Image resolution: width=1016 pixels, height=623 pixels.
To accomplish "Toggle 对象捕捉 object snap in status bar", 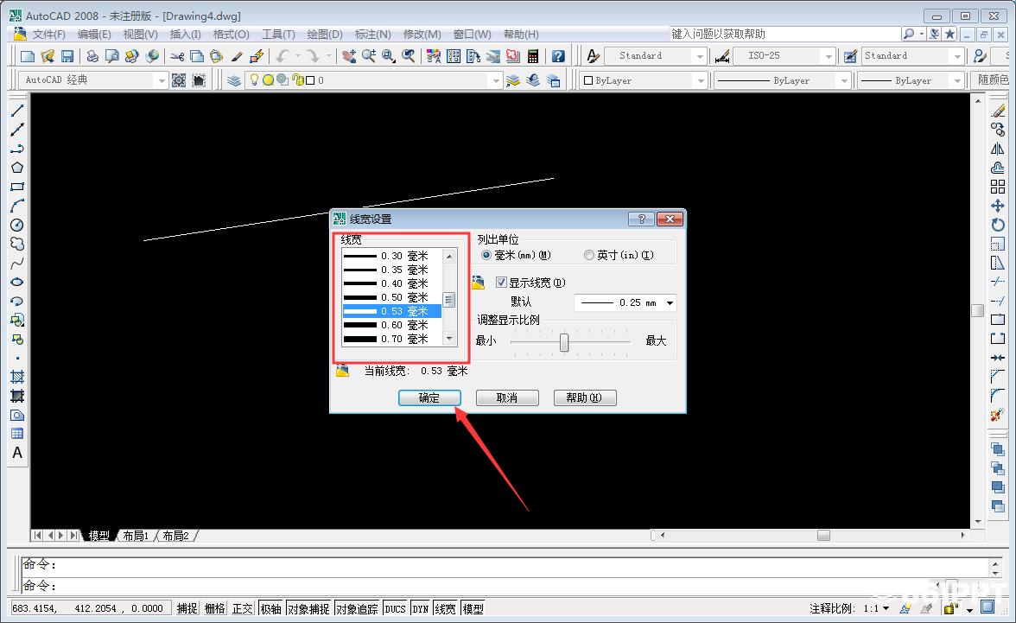I will point(308,608).
